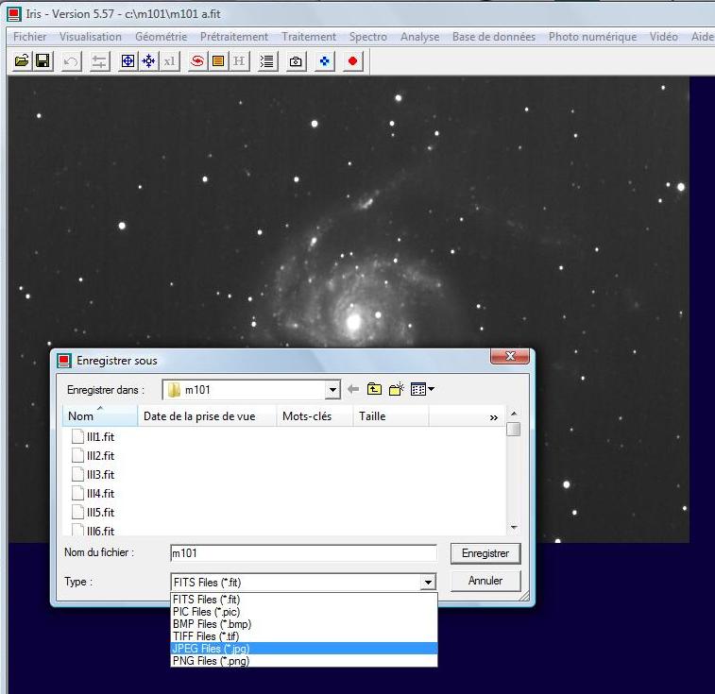The height and width of the screenshot is (694, 715).
Task: Choose FITS Files (*.fit) from list
Action: [304, 600]
